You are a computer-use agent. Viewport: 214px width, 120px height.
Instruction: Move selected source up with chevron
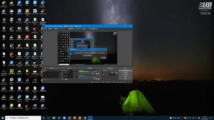coord(69,79)
